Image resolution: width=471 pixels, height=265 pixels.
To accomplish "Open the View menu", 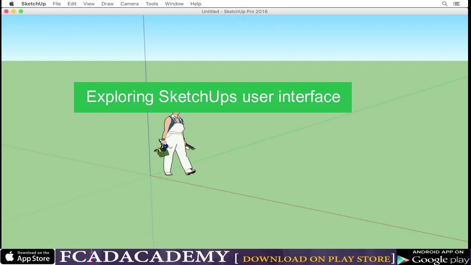I will 89,4.
